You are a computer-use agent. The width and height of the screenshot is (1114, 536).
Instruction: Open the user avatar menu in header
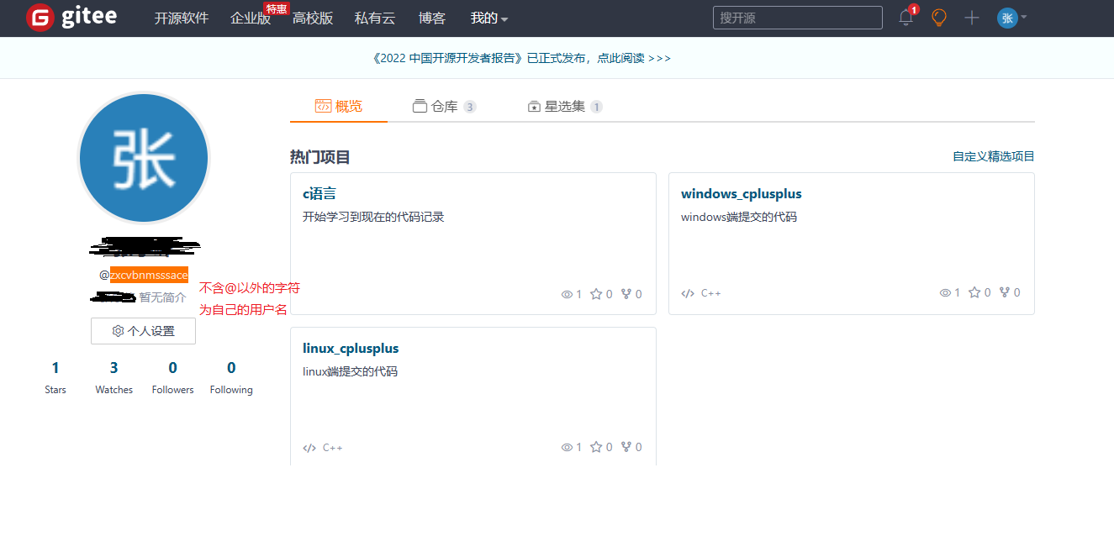[x=1011, y=18]
